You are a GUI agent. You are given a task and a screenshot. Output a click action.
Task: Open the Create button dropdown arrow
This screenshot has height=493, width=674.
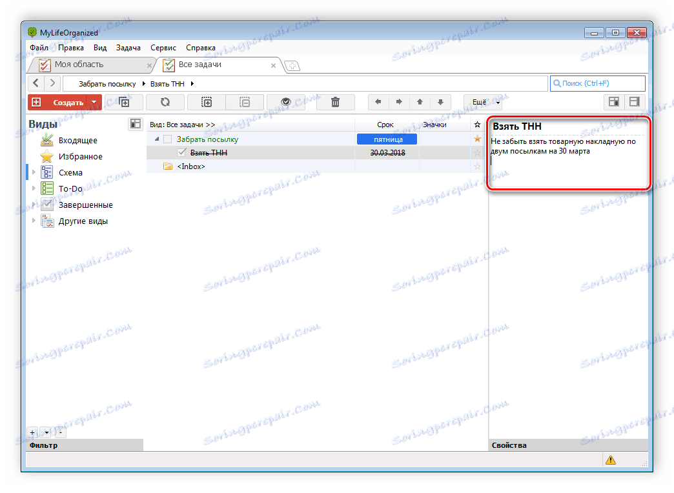coord(94,103)
